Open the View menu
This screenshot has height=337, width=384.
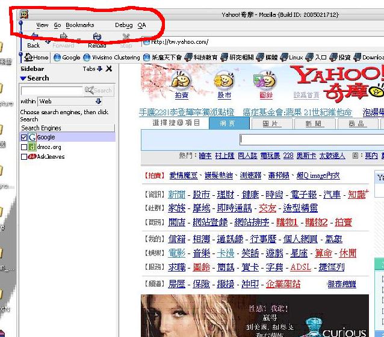coord(42,25)
